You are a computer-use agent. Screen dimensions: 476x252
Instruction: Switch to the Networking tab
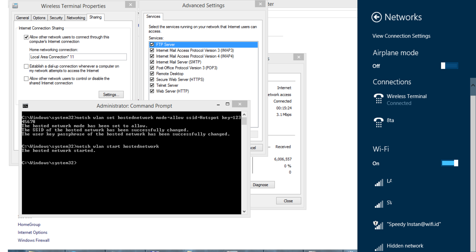pyautogui.click(x=76, y=18)
